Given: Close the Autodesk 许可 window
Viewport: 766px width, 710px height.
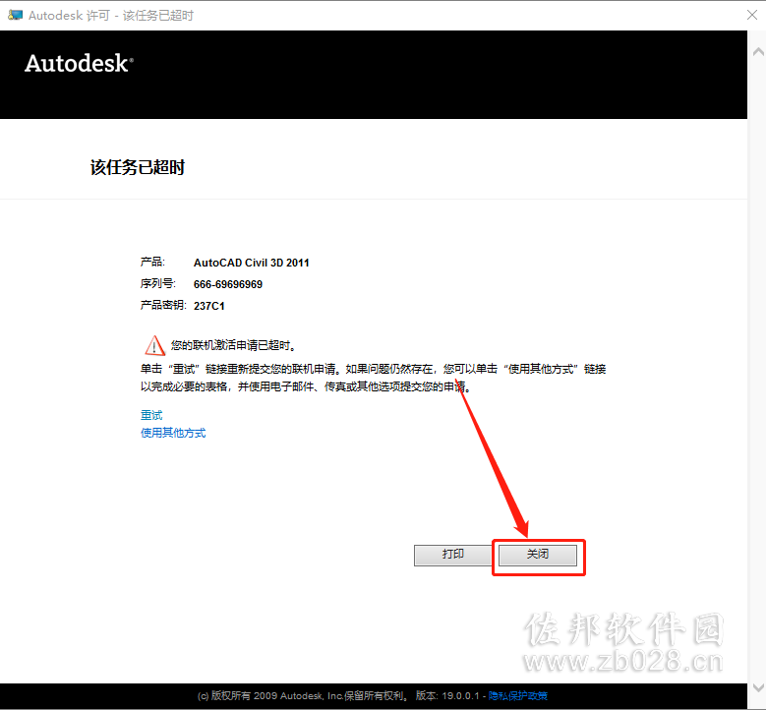Looking at the screenshot, I should tap(752, 15).
